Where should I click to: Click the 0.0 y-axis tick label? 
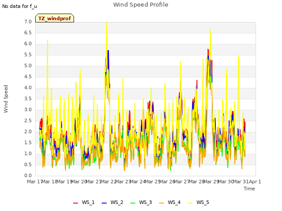[x=28, y=176]
